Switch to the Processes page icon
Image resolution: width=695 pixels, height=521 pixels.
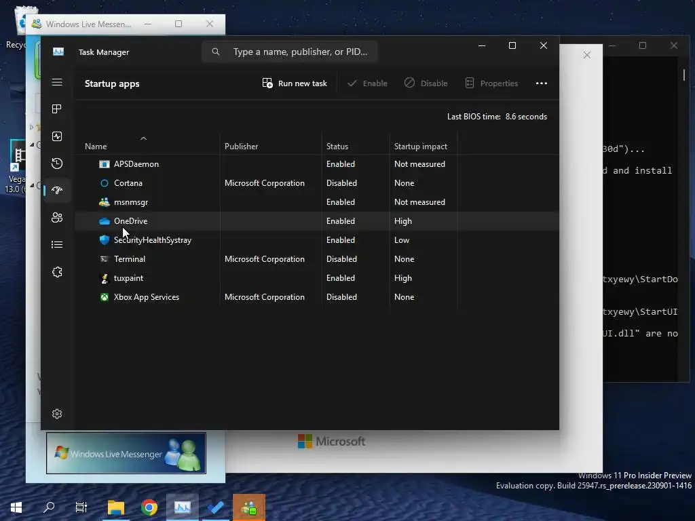pyautogui.click(x=57, y=109)
